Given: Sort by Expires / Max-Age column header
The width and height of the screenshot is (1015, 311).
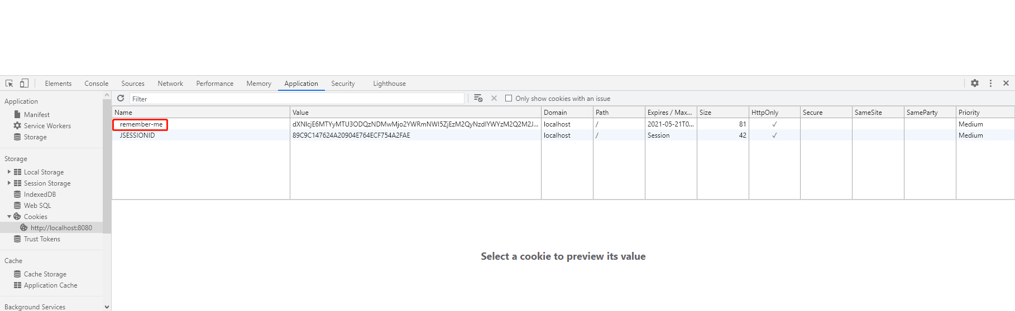Looking at the screenshot, I should coord(671,112).
